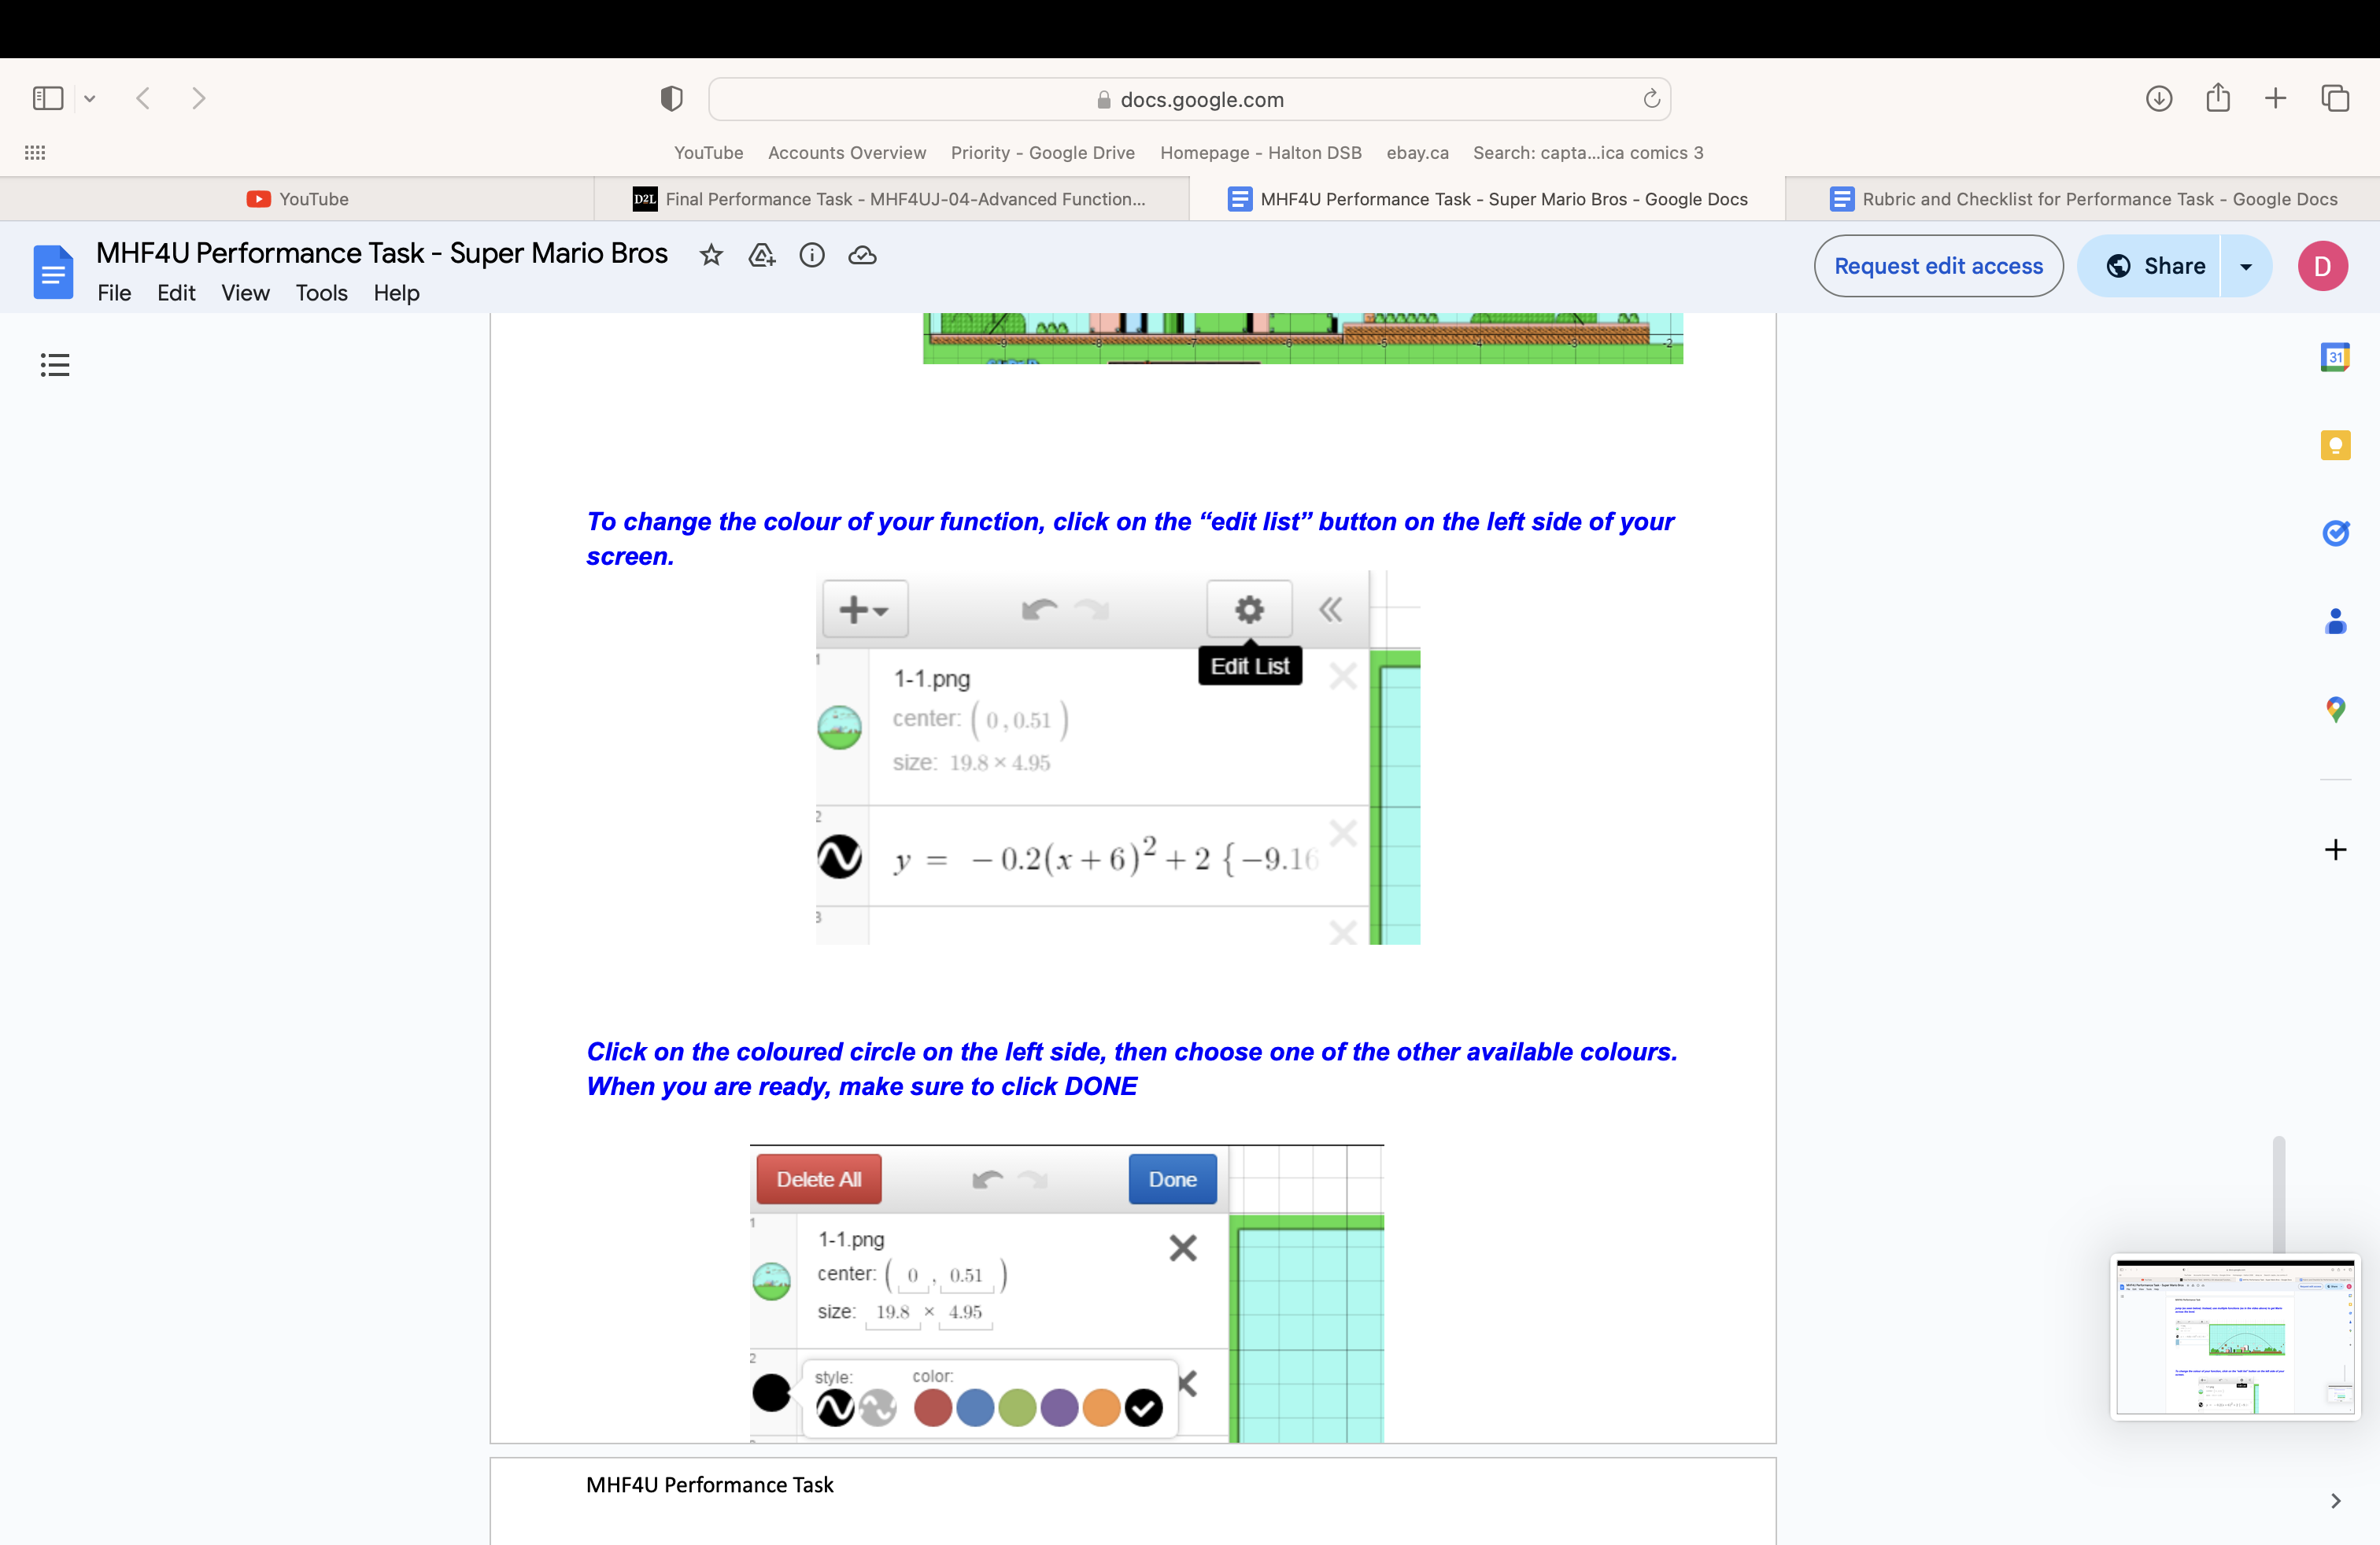Image resolution: width=2380 pixels, height=1545 pixels.
Task: Expand the collapsed side panel chevron
Action: click(2336, 1501)
